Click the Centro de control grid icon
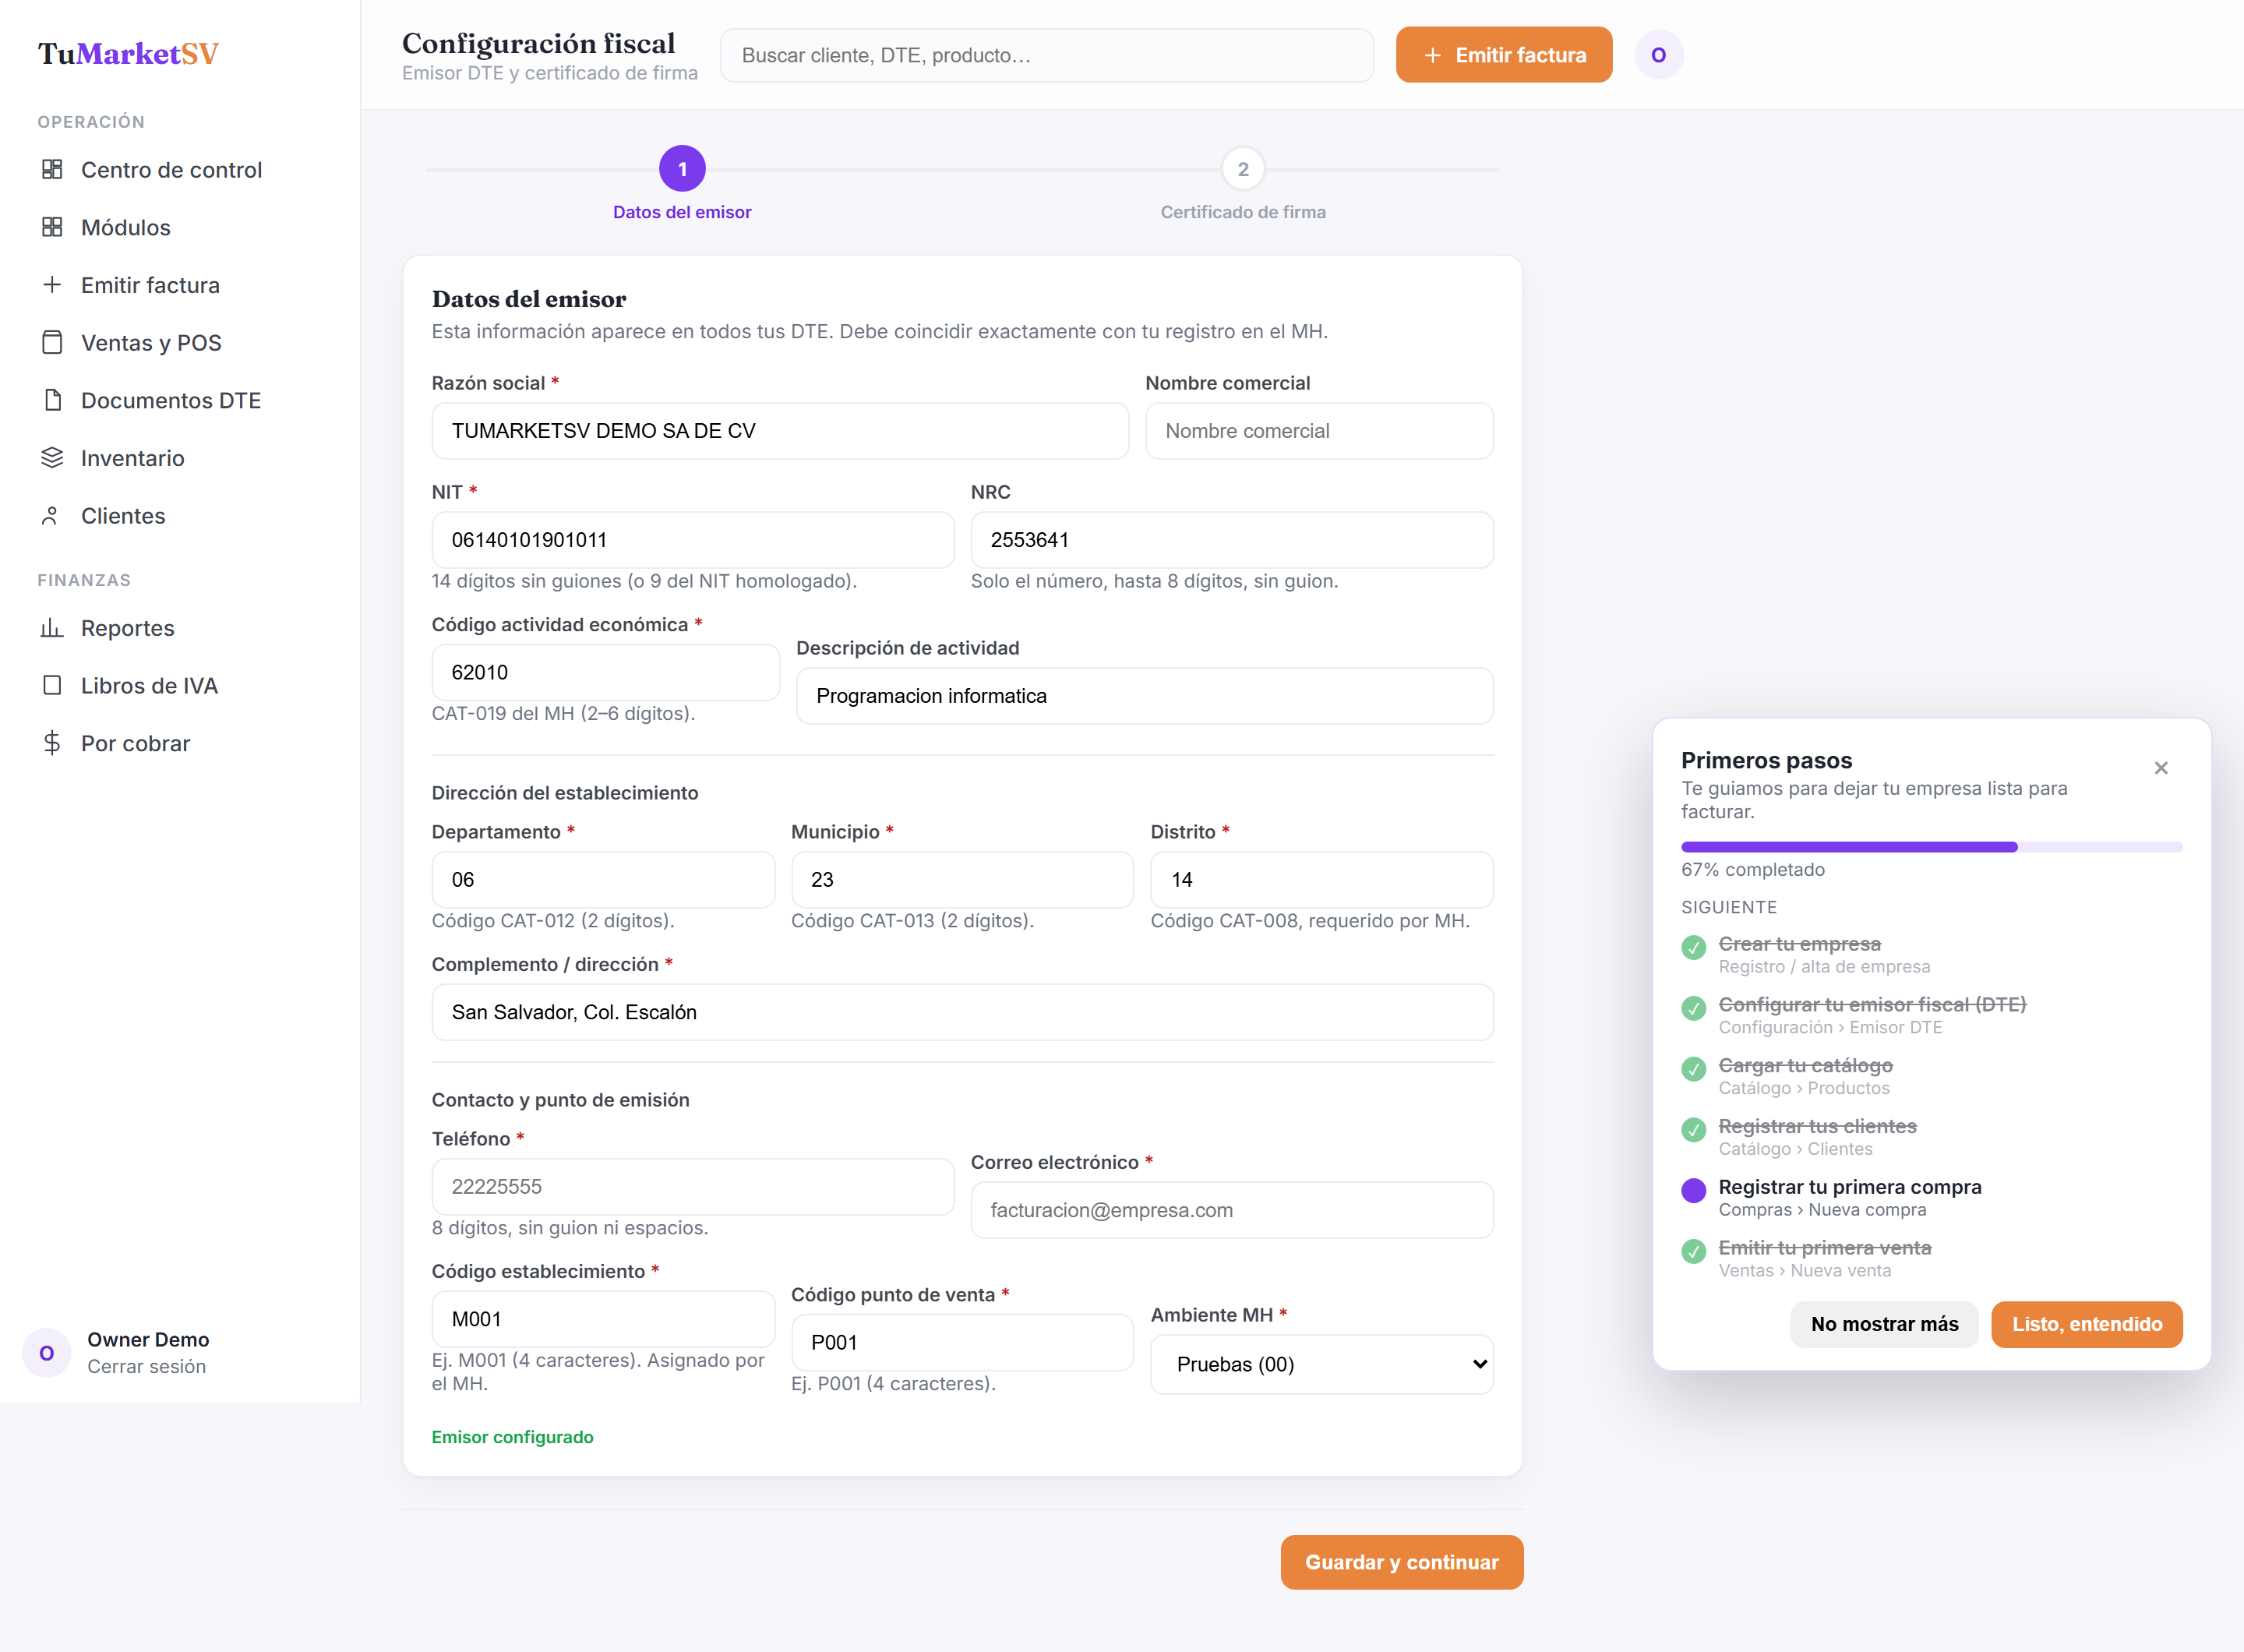Image resolution: width=2244 pixels, height=1652 pixels. 52,169
